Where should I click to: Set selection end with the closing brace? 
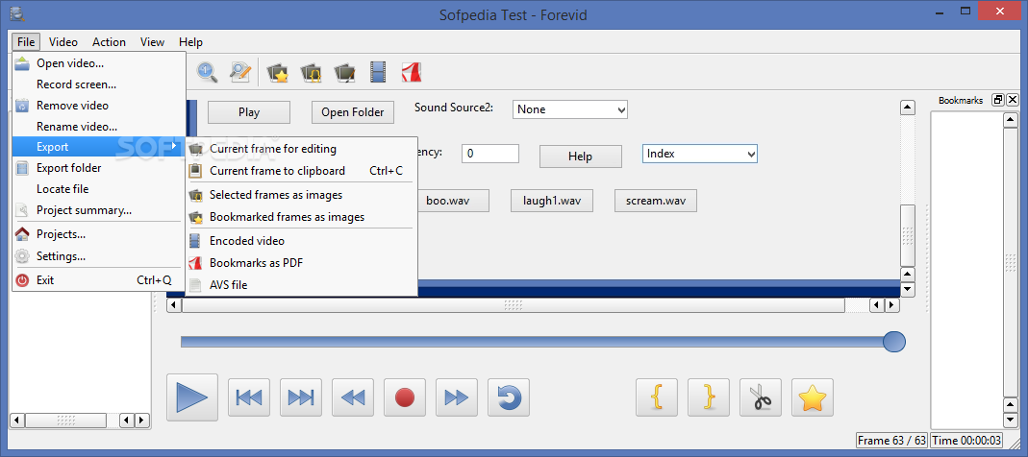click(709, 397)
